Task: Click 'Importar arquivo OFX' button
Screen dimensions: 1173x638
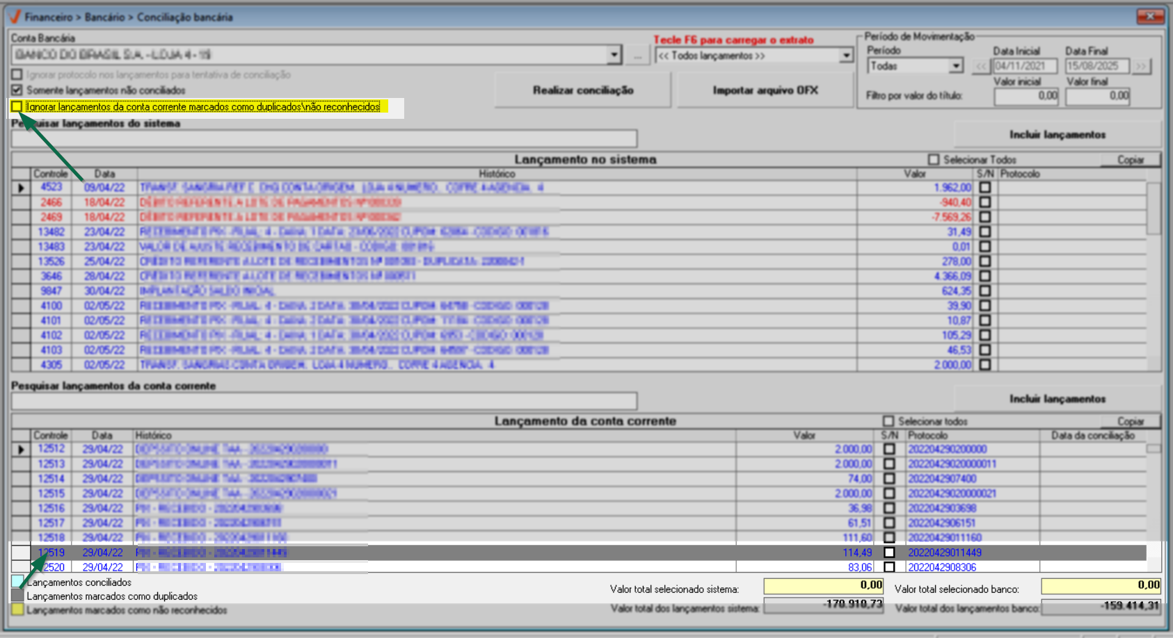Action: pos(765,90)
